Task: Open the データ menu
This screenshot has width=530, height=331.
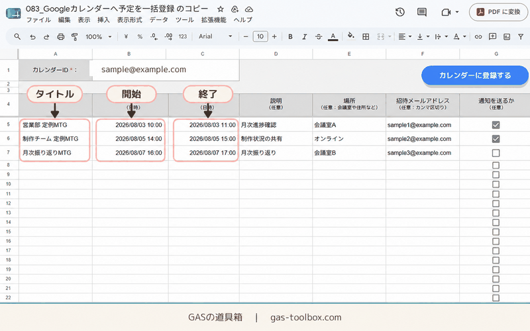Action: tap(159, 20)
